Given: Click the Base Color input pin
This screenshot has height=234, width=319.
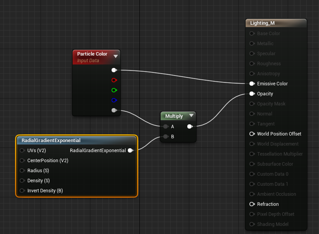Looking at the screenshot, I should pos(252,33).
